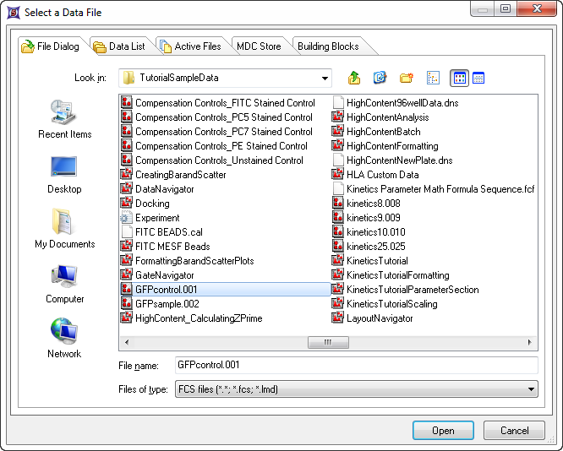Click Computer in the places sidebar

pos(65,284)
